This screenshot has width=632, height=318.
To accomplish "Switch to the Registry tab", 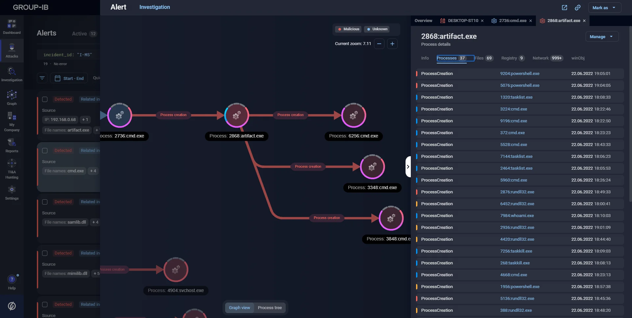I will [x=512, y=58].
